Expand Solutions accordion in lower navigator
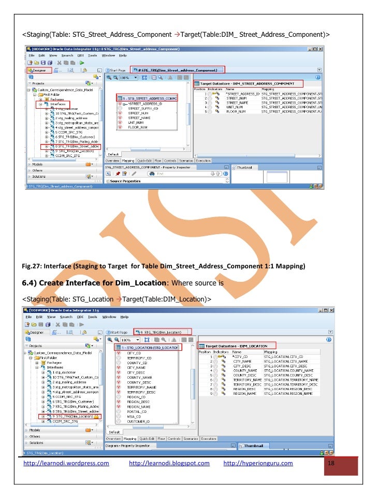The image size is (377, 488). (x=26, y=443)
